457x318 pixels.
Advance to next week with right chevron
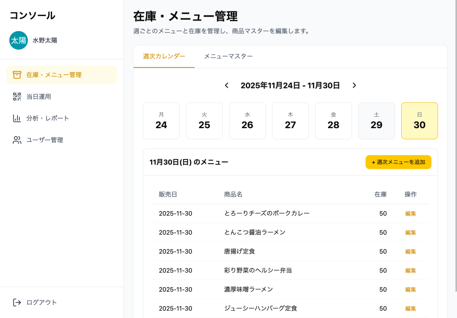coord(354,85)
